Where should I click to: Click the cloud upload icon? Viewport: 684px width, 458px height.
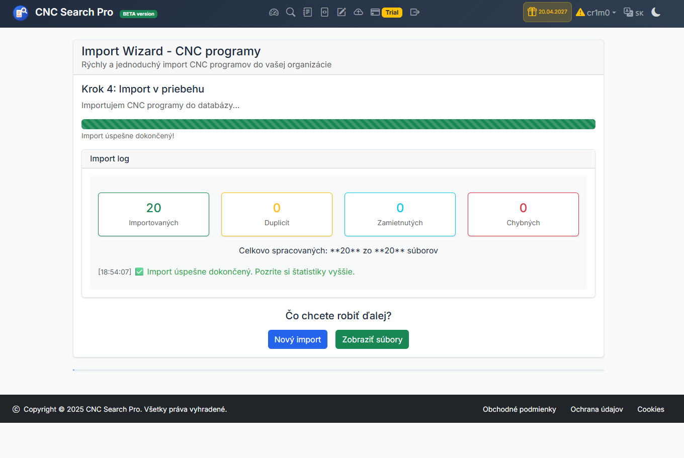(358, 12)
